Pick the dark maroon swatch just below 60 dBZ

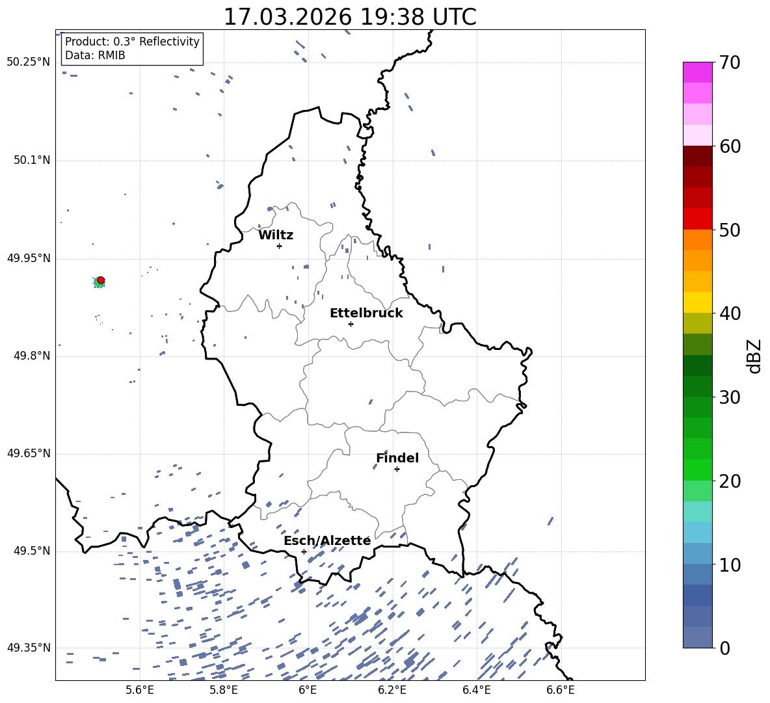(x=698, y=156)
